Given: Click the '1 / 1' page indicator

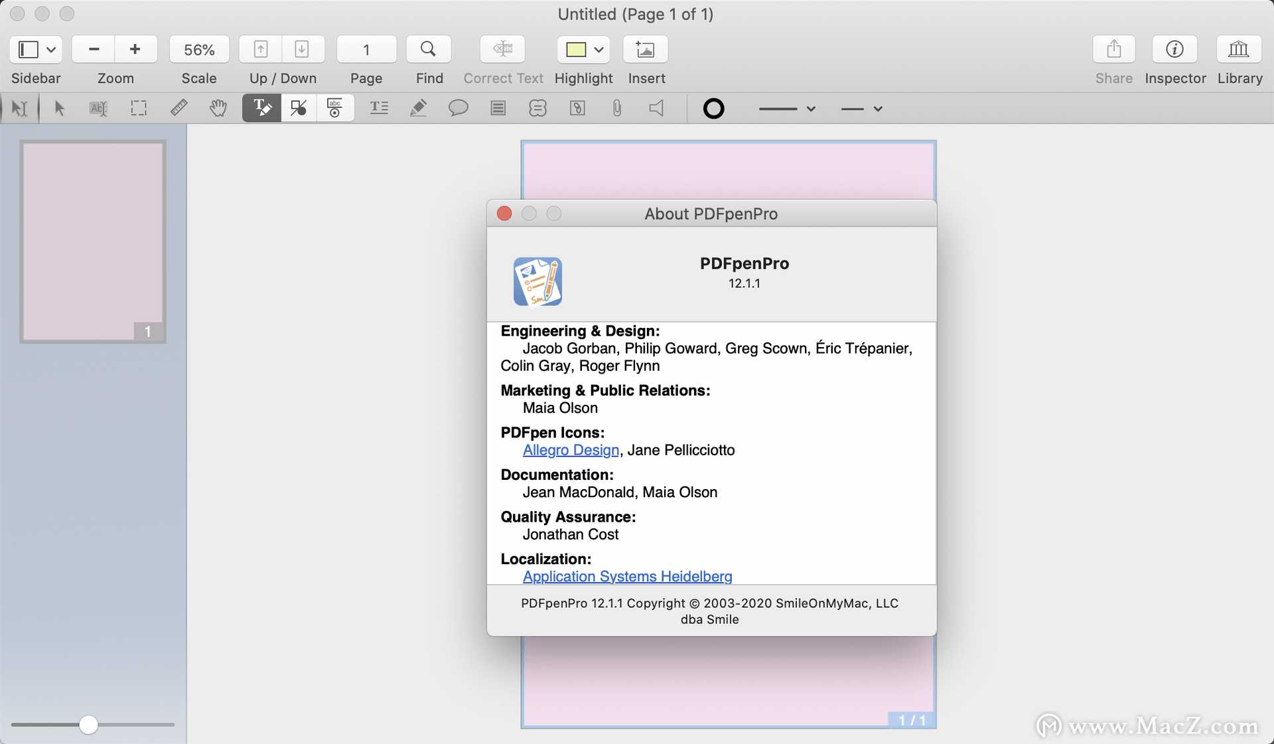Looking at the screenshot, I should pyautogui.click(x=912, y=720).
